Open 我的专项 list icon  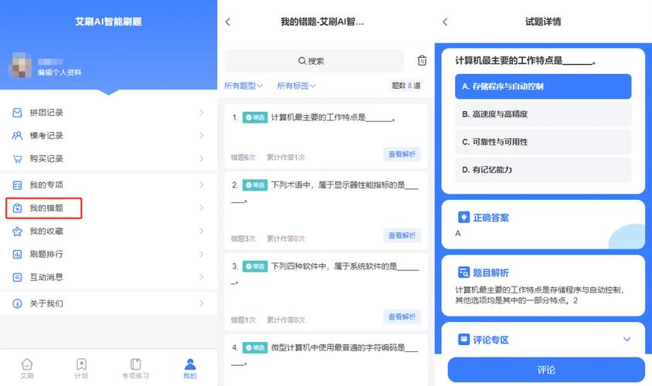(17, 185)
